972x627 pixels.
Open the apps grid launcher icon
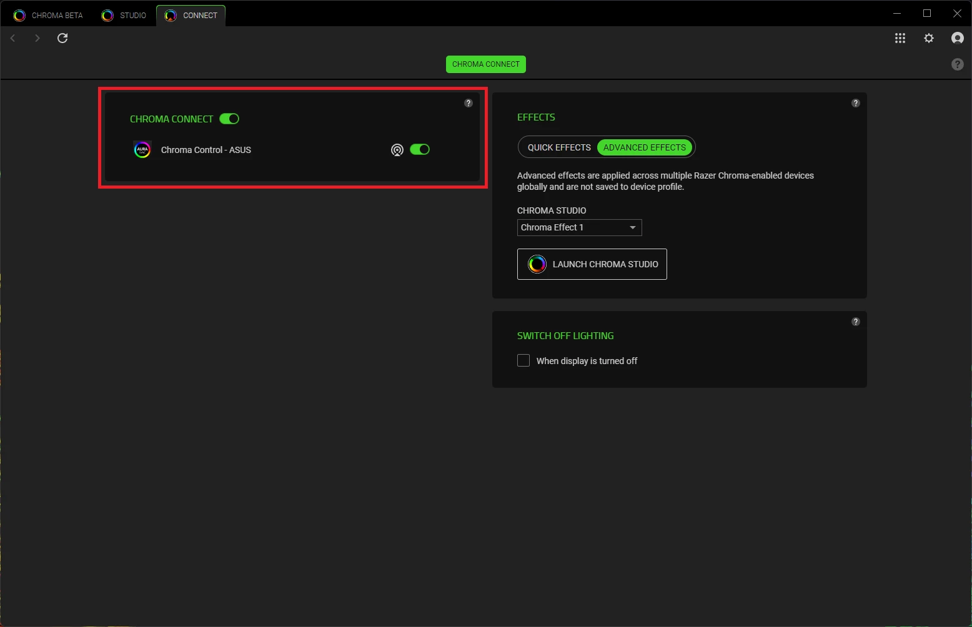900,38
